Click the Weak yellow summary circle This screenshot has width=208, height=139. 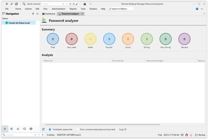[90, 39]
